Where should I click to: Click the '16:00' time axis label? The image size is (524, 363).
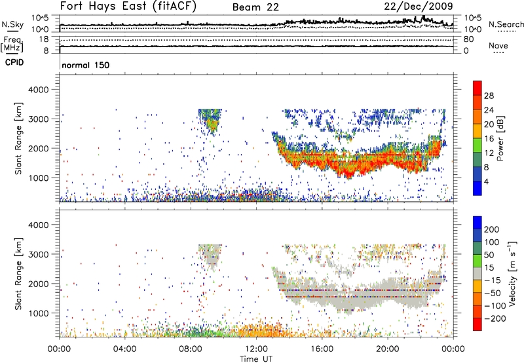pos(322,349)
